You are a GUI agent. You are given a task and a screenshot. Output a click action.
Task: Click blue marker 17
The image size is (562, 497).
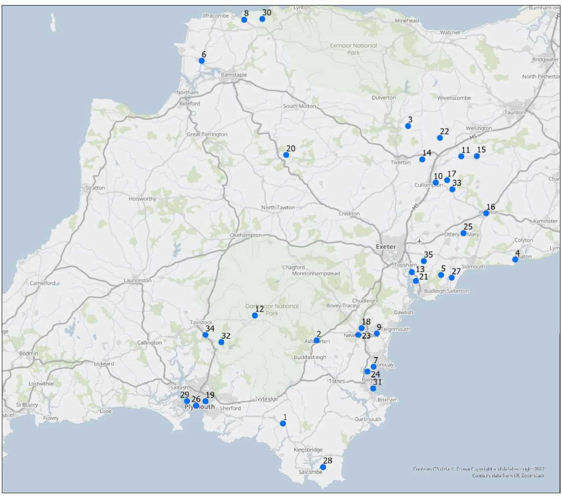point(447,180)
